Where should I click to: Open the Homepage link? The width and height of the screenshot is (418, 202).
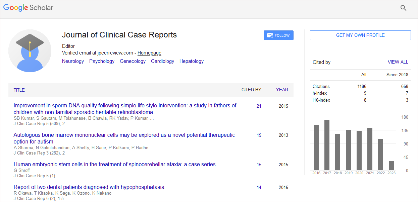pyautogui.click(x=149, y=53)
